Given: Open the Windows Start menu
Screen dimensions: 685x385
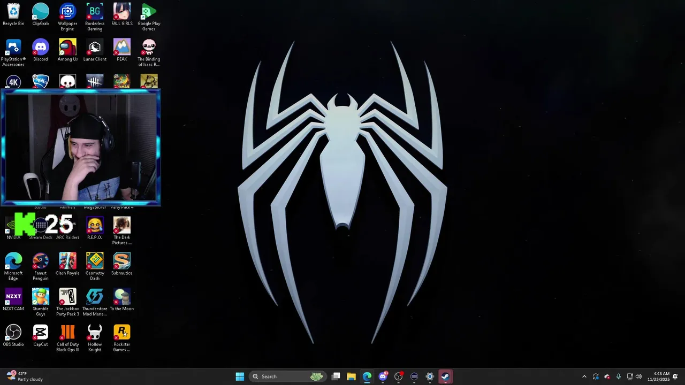Looking at the screenshot, I should (240, 376).
